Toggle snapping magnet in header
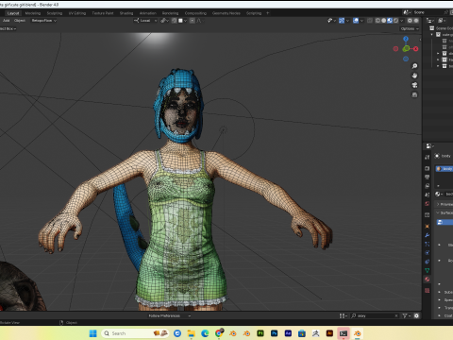This screenshot has width=453, height=340. 174,21
